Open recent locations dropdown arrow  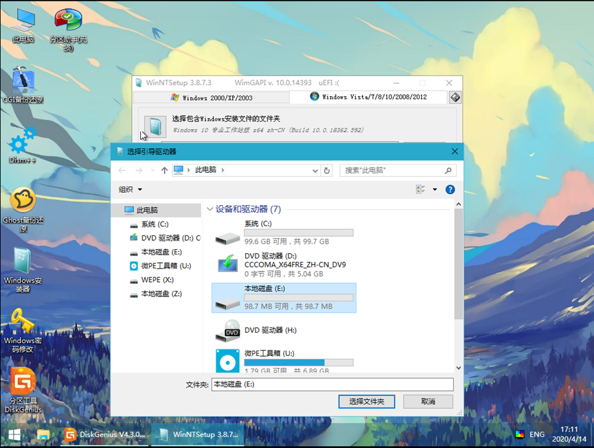[152, 170]
